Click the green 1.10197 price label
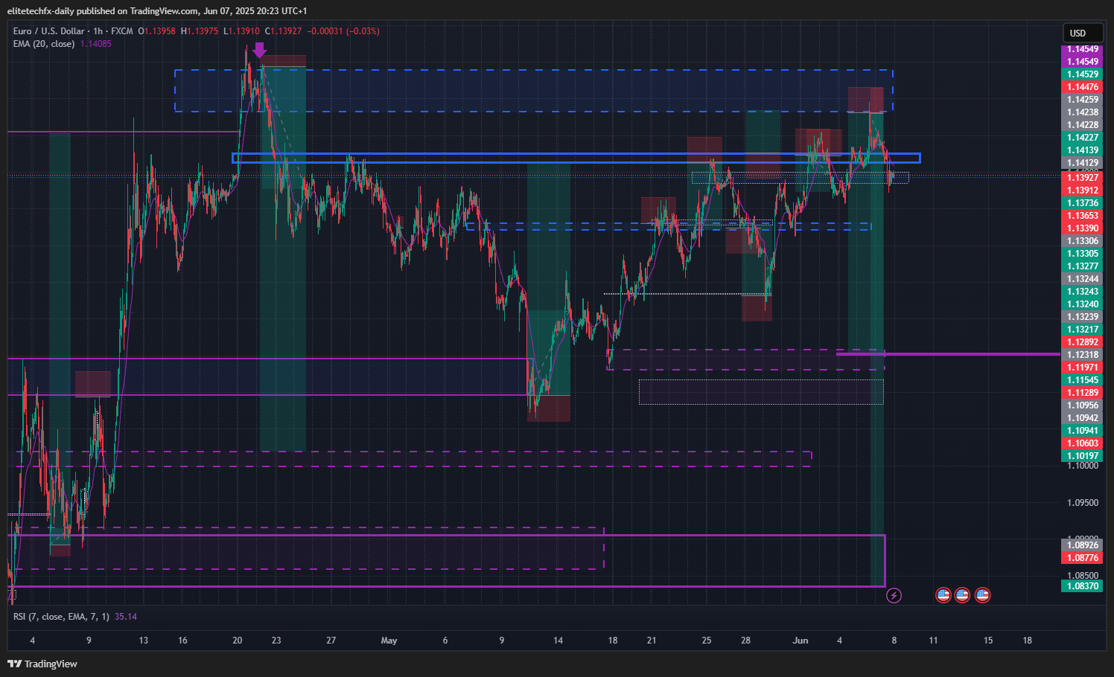 (x=1082, y=456)
